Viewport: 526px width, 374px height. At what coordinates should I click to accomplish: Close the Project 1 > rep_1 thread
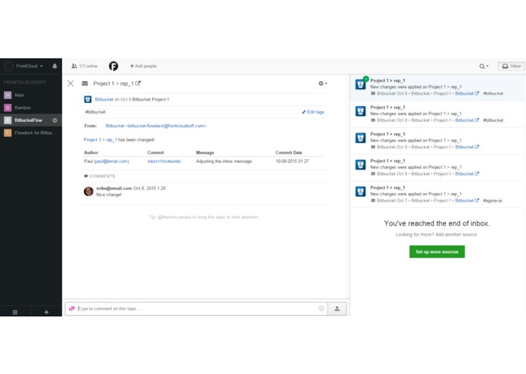coord(70,83)
